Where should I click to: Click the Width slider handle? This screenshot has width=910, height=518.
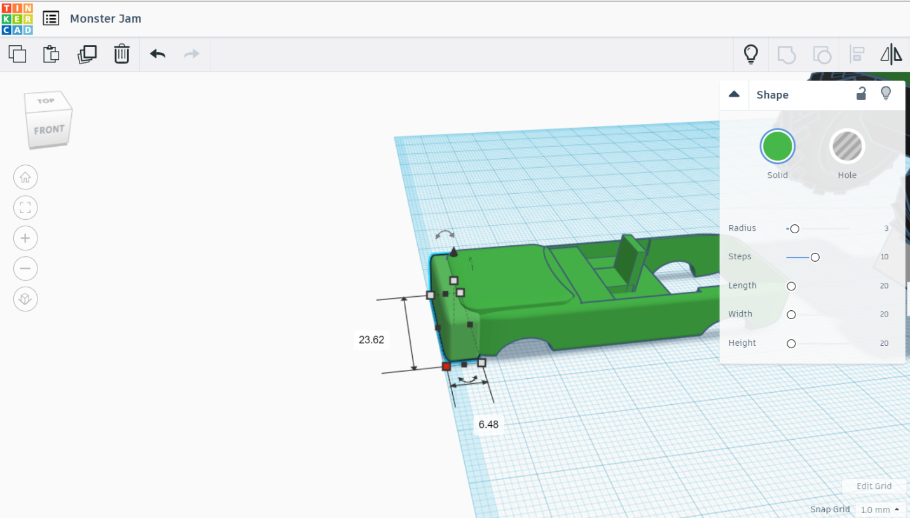coord(791,315)
